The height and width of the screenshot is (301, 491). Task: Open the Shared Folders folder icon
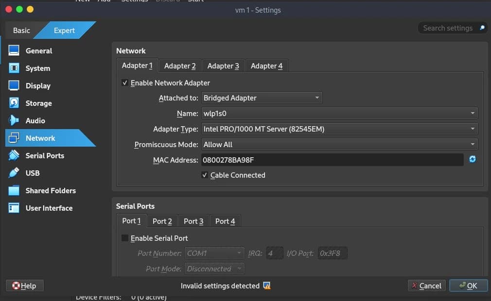coord(14,191)
